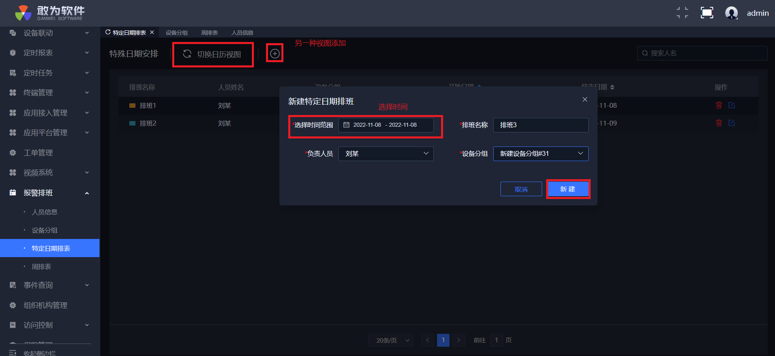Go to the next page arrow
The width and height of the screenshot is (775, 356).
pyautogui.click(x=458, y=340)
